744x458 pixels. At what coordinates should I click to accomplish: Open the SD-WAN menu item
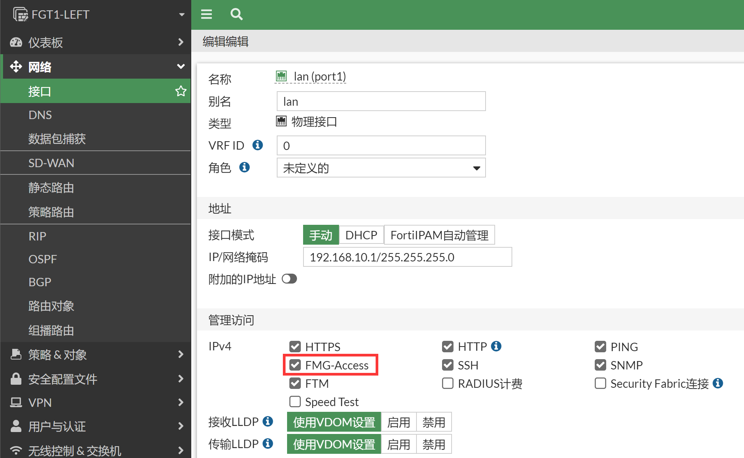52,163
